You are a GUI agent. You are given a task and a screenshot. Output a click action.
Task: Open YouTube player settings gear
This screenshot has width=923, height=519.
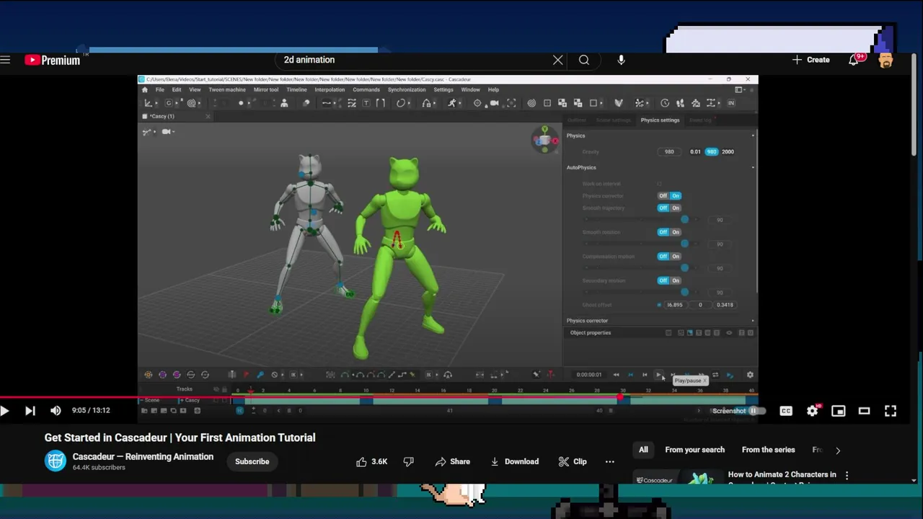[x=812, y=411]
